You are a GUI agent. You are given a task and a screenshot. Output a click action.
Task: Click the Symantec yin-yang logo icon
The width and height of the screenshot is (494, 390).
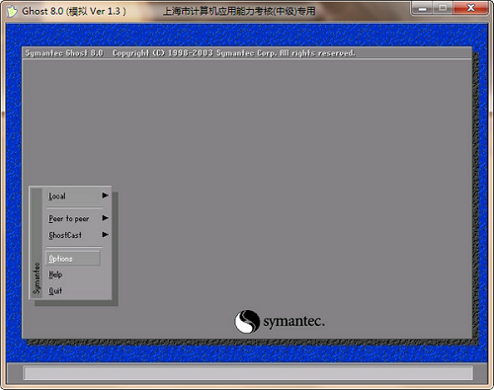click(247, 321)
